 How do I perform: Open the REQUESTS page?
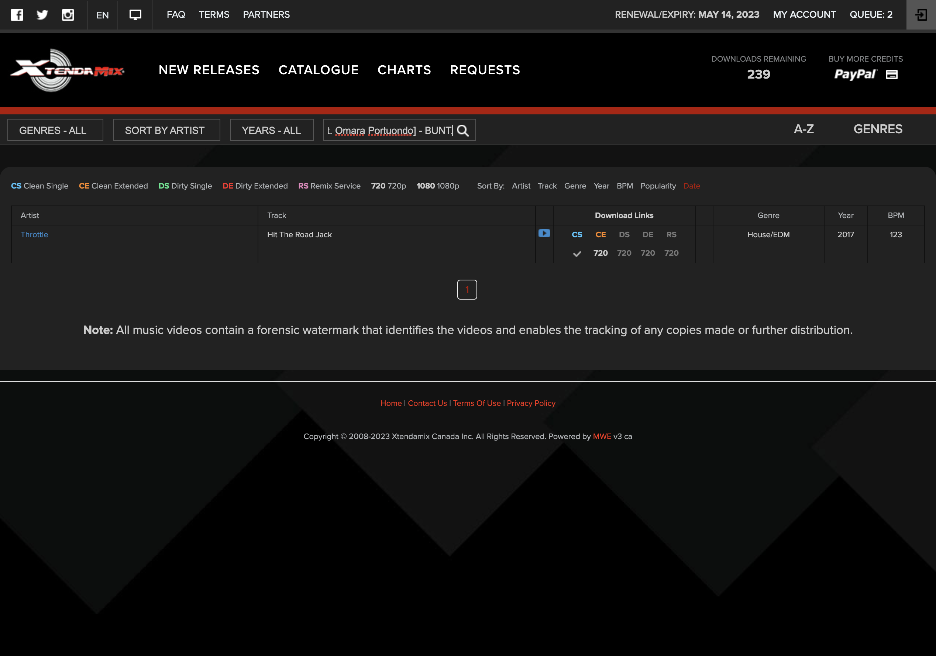[485, 70]
